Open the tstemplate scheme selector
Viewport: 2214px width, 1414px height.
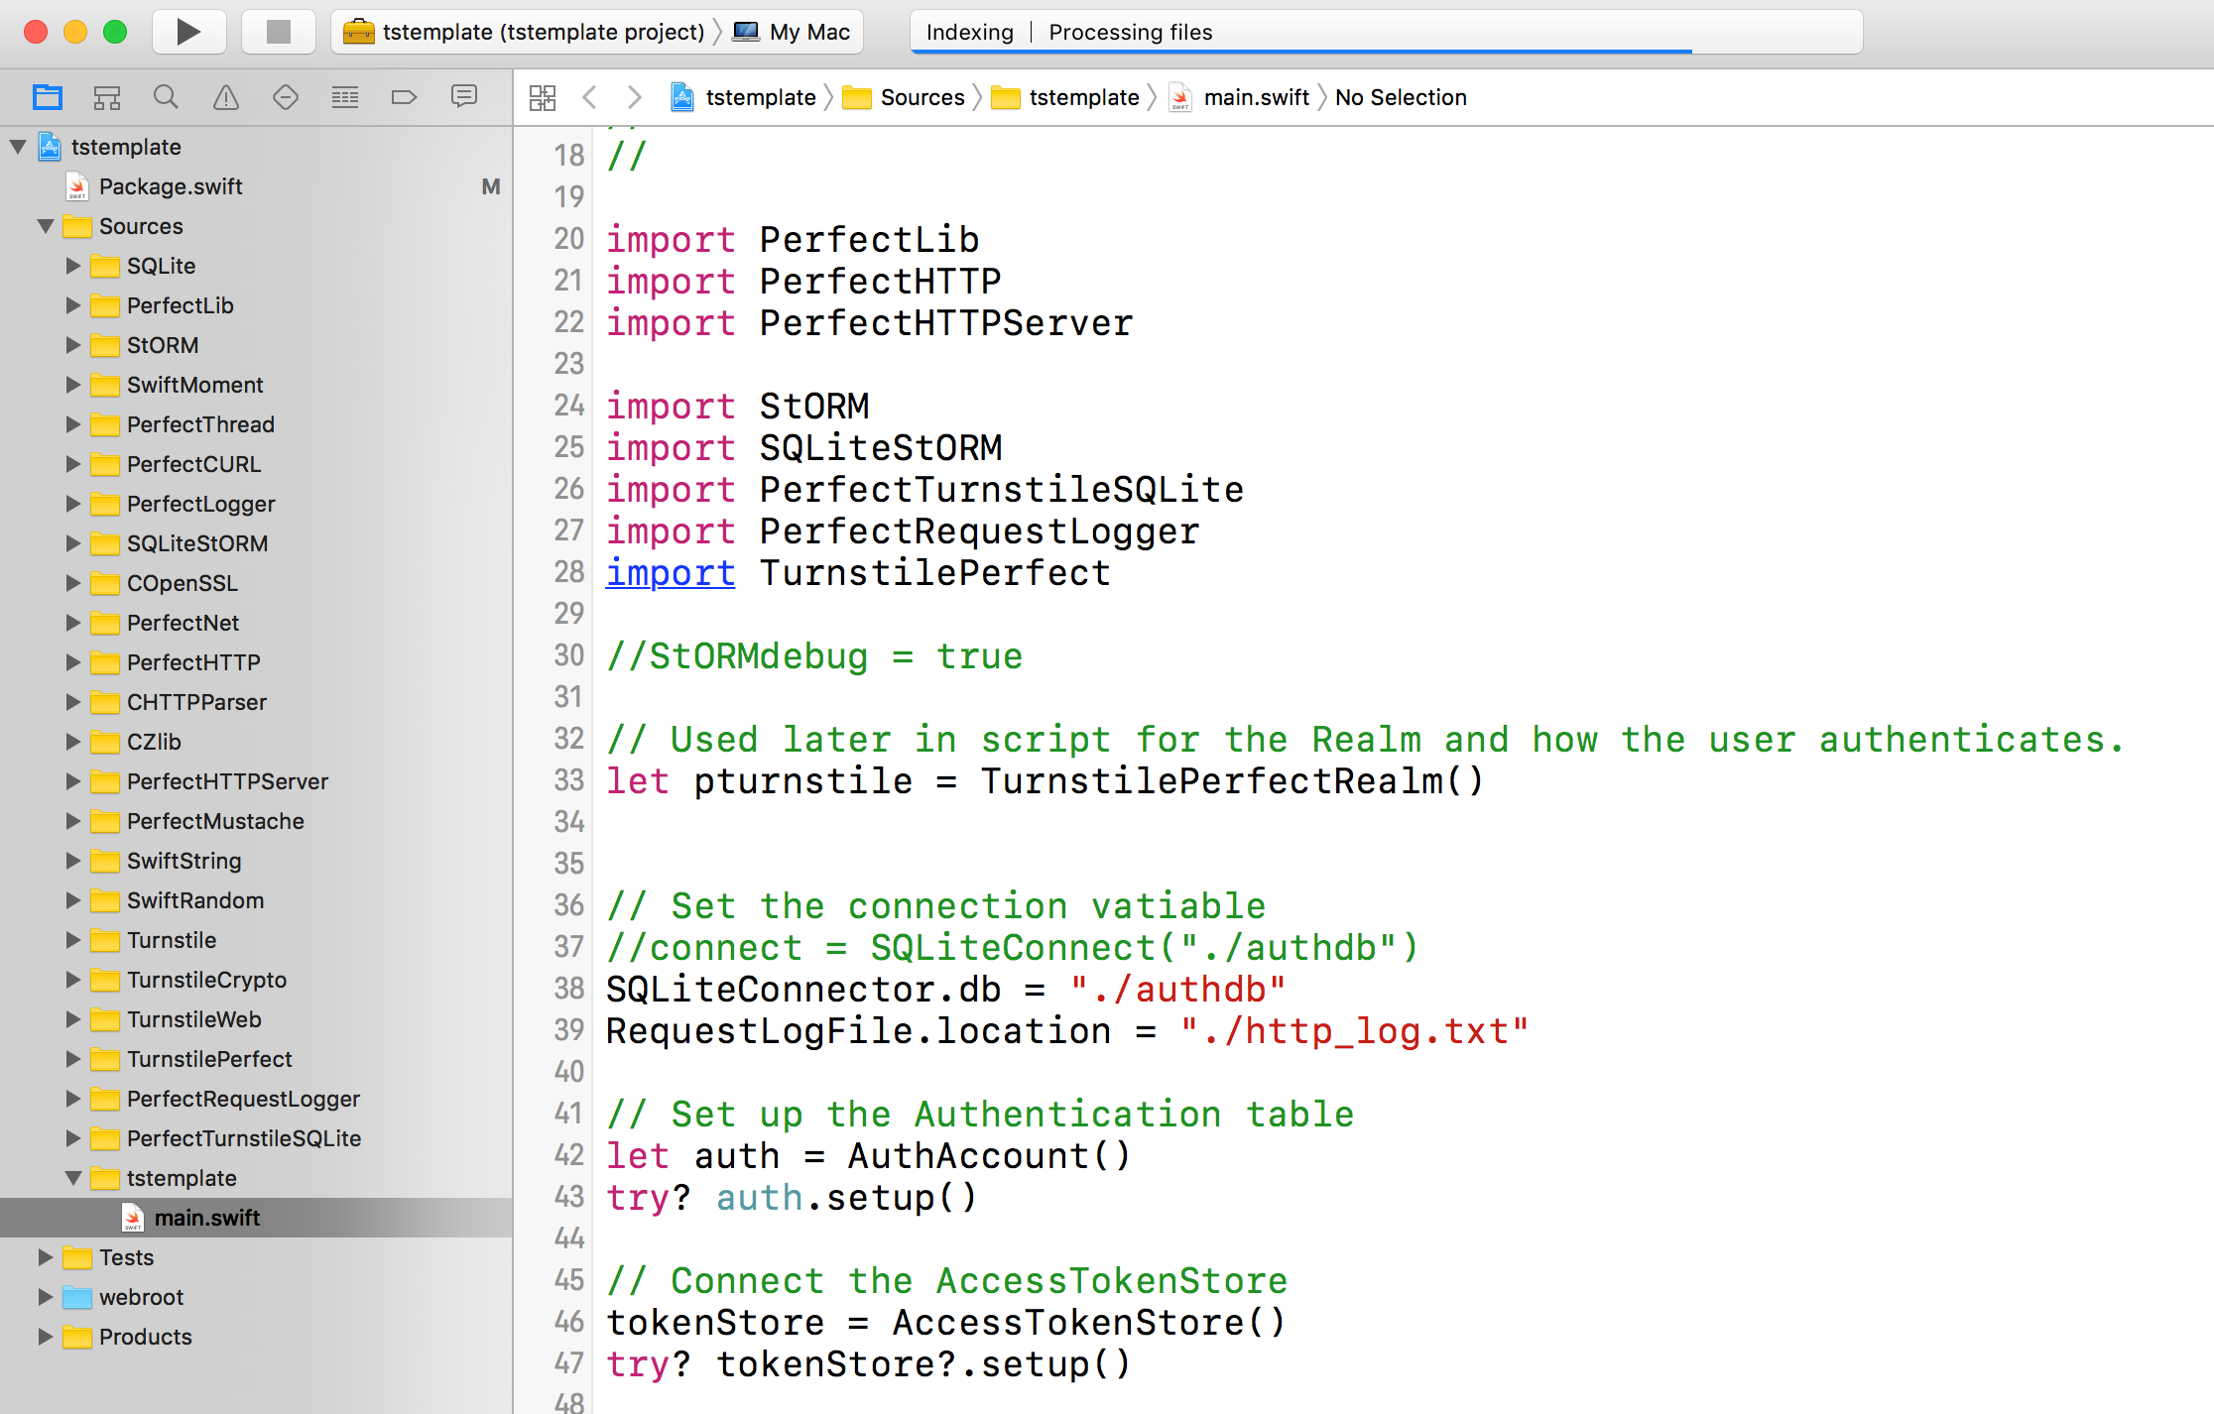click(543, 32)
